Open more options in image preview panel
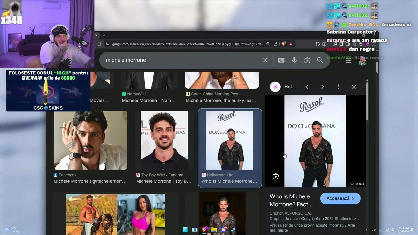The image size is (418, 235). click(338, 87)
